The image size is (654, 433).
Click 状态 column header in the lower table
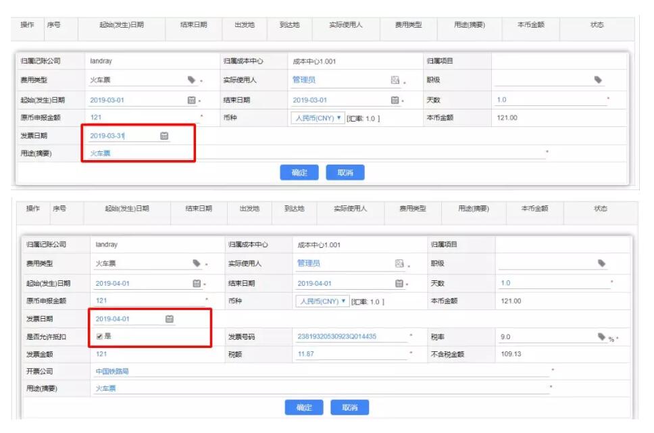[x=600, y=209]
